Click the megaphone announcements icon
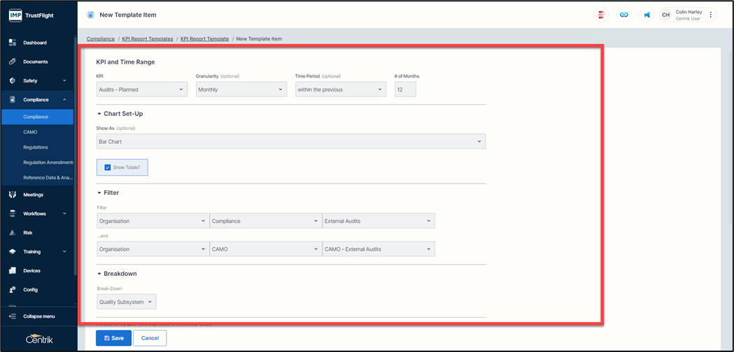Screen dimensions: 734x352 tap(647, 15)
